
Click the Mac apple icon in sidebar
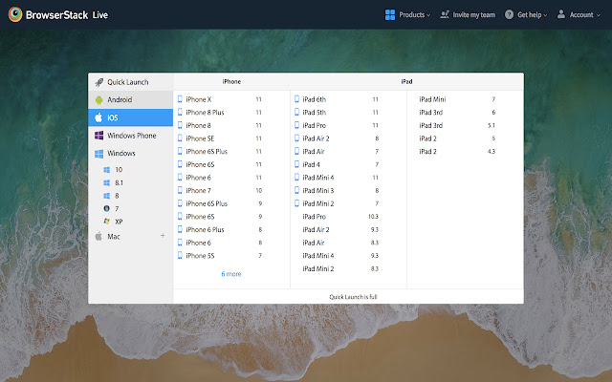pos(98,236)
